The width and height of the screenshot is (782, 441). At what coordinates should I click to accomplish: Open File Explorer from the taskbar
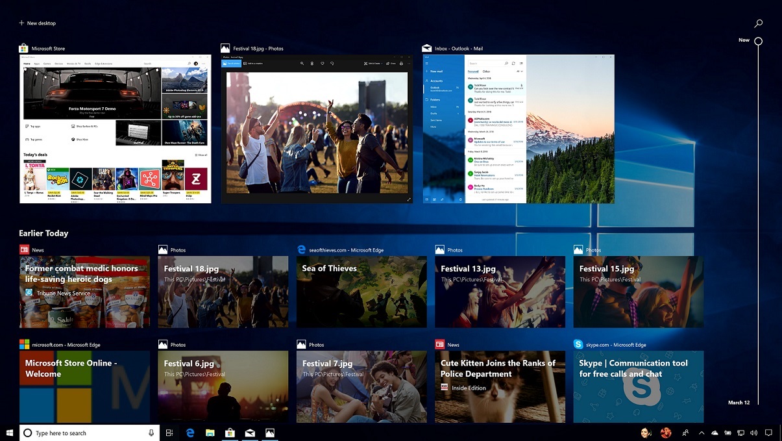[x=210, y=433]
